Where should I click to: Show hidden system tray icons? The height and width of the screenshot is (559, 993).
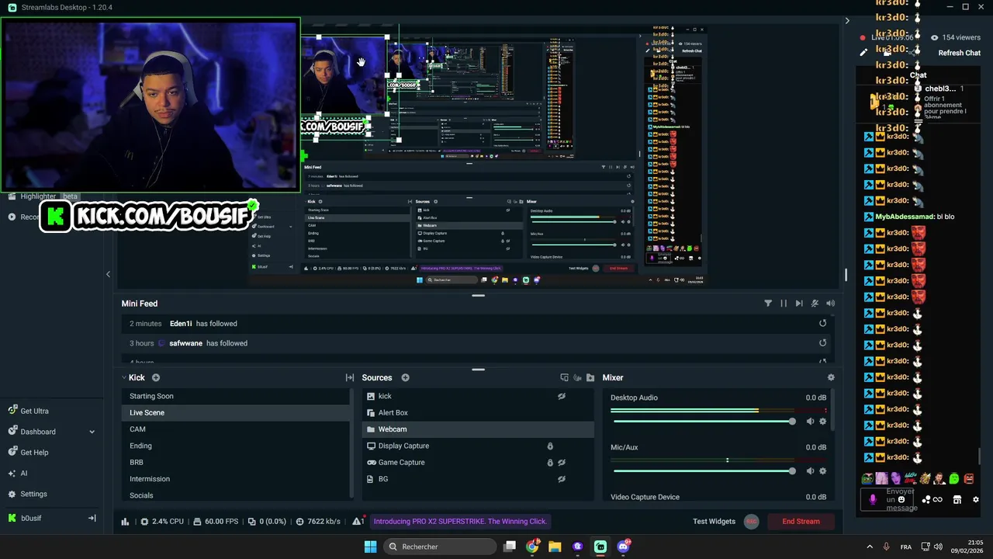870,547
